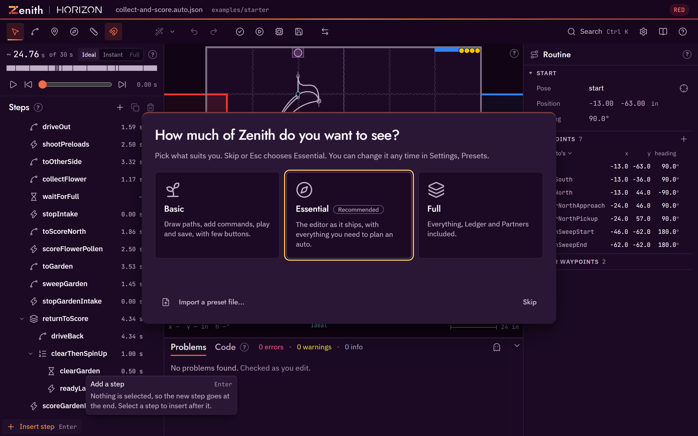Switch to the Code tab
Screen dimensions: 698x436
pos(225,347)
